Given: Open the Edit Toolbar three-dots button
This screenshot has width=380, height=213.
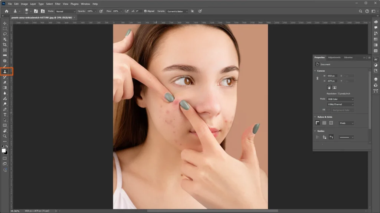Looking at the screenshot, I should point(4,142).
